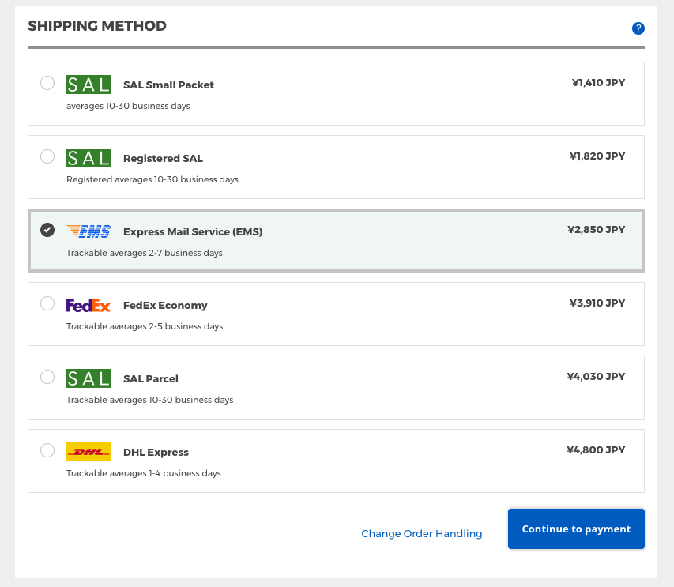Click 'Registered averages 10-30 business days' text
Screen dimensions: 674x587
152,179
